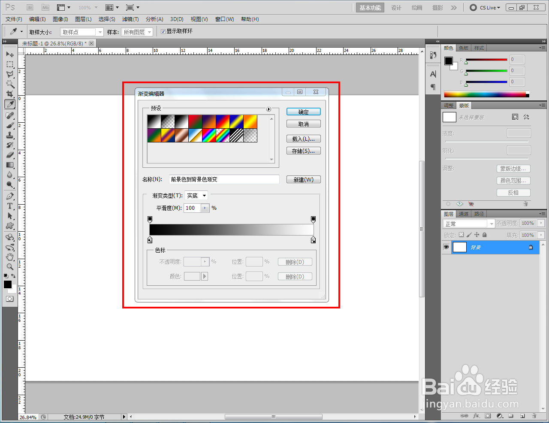Open the layer 不透明度 opacity arrow

541,223
